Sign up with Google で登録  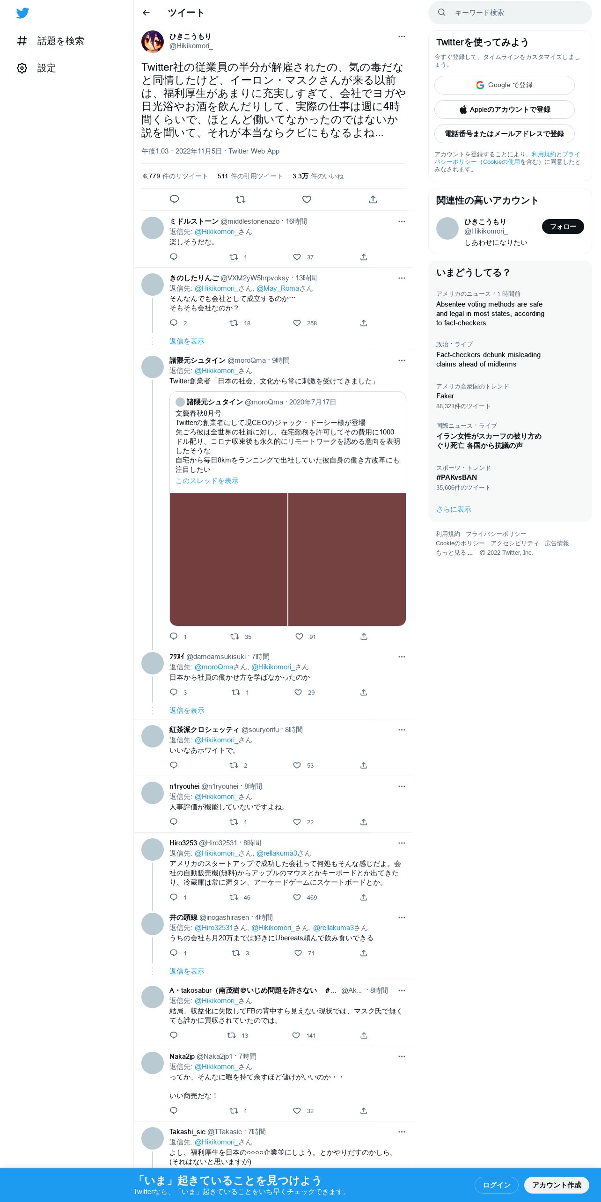(504, 85)
